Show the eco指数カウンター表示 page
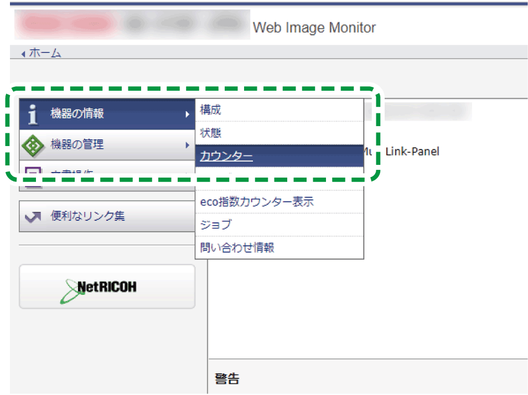 click(x=257, y=202)
